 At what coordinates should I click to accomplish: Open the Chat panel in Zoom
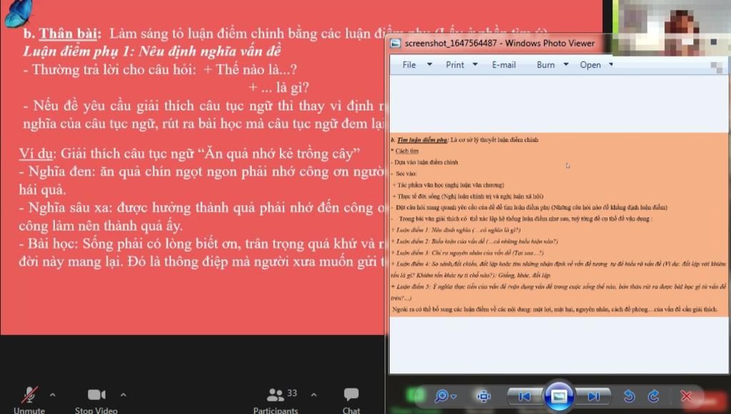point(351,400)
